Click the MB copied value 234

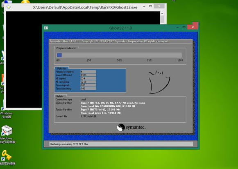88,78
